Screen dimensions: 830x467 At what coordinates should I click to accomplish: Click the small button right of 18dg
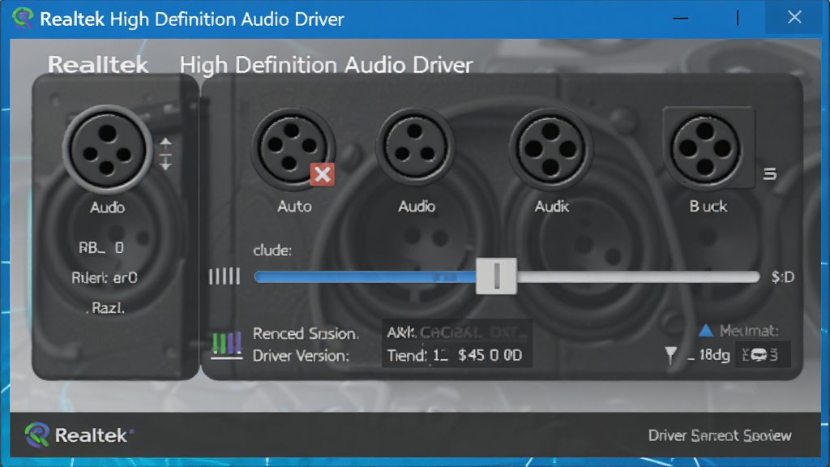point(763,355)
